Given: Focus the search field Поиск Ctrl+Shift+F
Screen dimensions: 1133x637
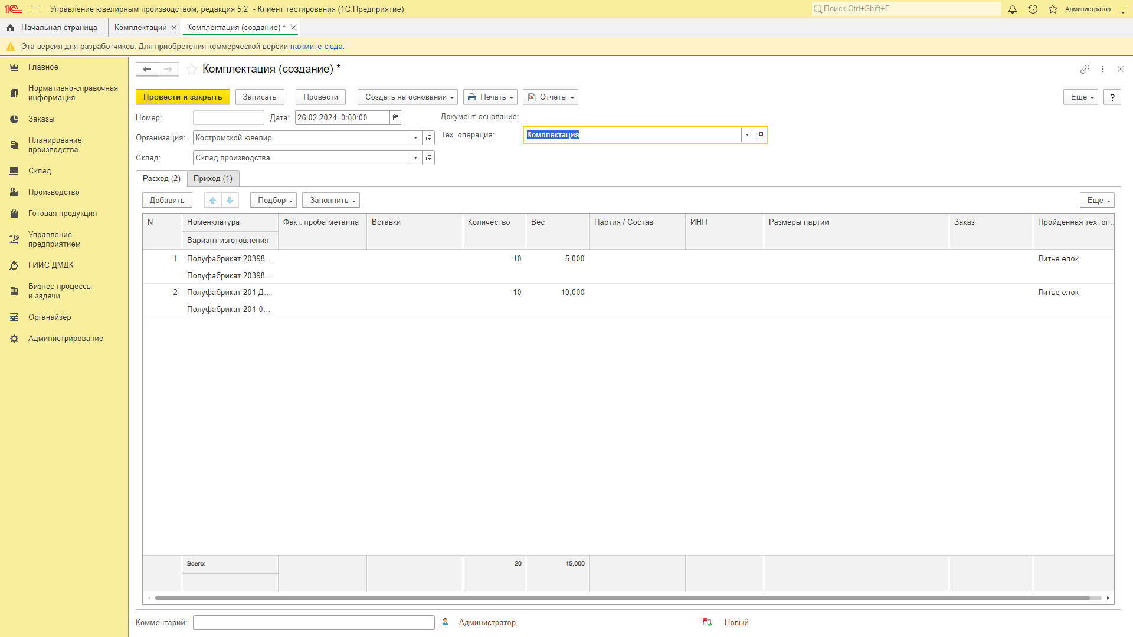Looking at the screenshot, I should tap(906, 9).
